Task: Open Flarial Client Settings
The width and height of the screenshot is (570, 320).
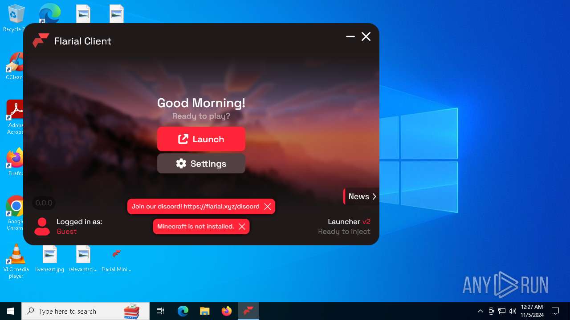Action: tap(201, 164)
